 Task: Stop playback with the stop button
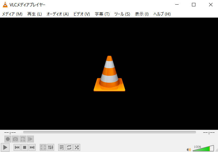(x=25, y=147)
